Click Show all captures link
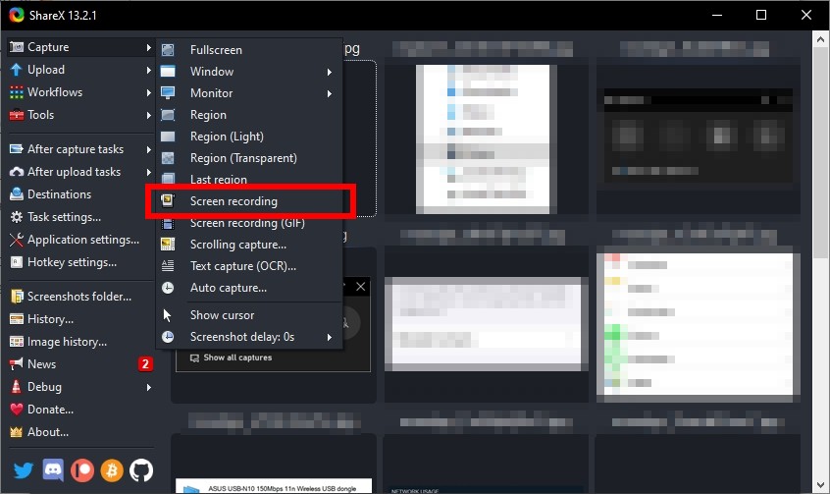830x494 pixels. [x=231, y=357]
